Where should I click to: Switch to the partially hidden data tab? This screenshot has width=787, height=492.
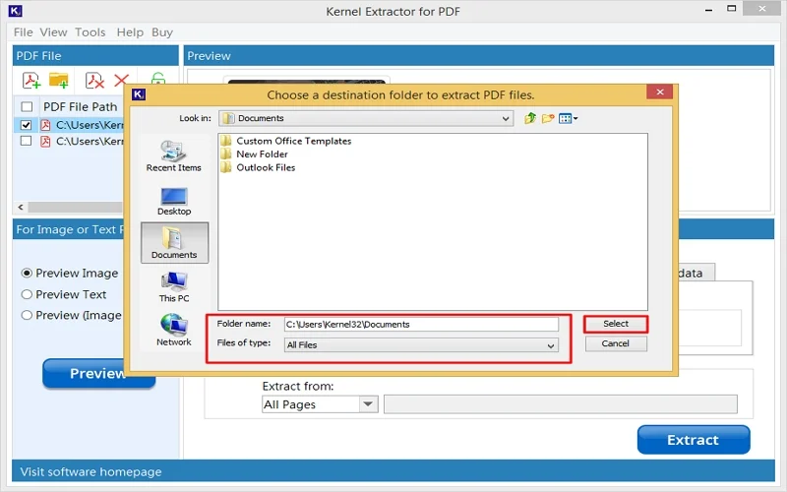[696, 273]
